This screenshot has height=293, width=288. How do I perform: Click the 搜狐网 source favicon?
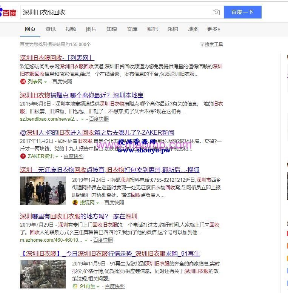click(75, 202)
